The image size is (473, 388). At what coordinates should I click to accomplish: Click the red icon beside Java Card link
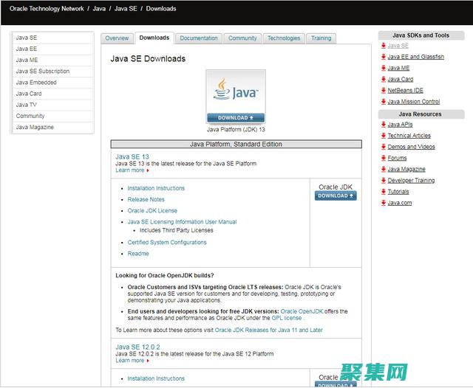tap(384, 79)
